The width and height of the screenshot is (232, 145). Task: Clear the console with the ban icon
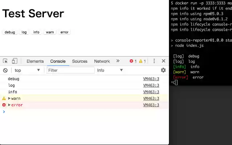[x=5, y=70]
